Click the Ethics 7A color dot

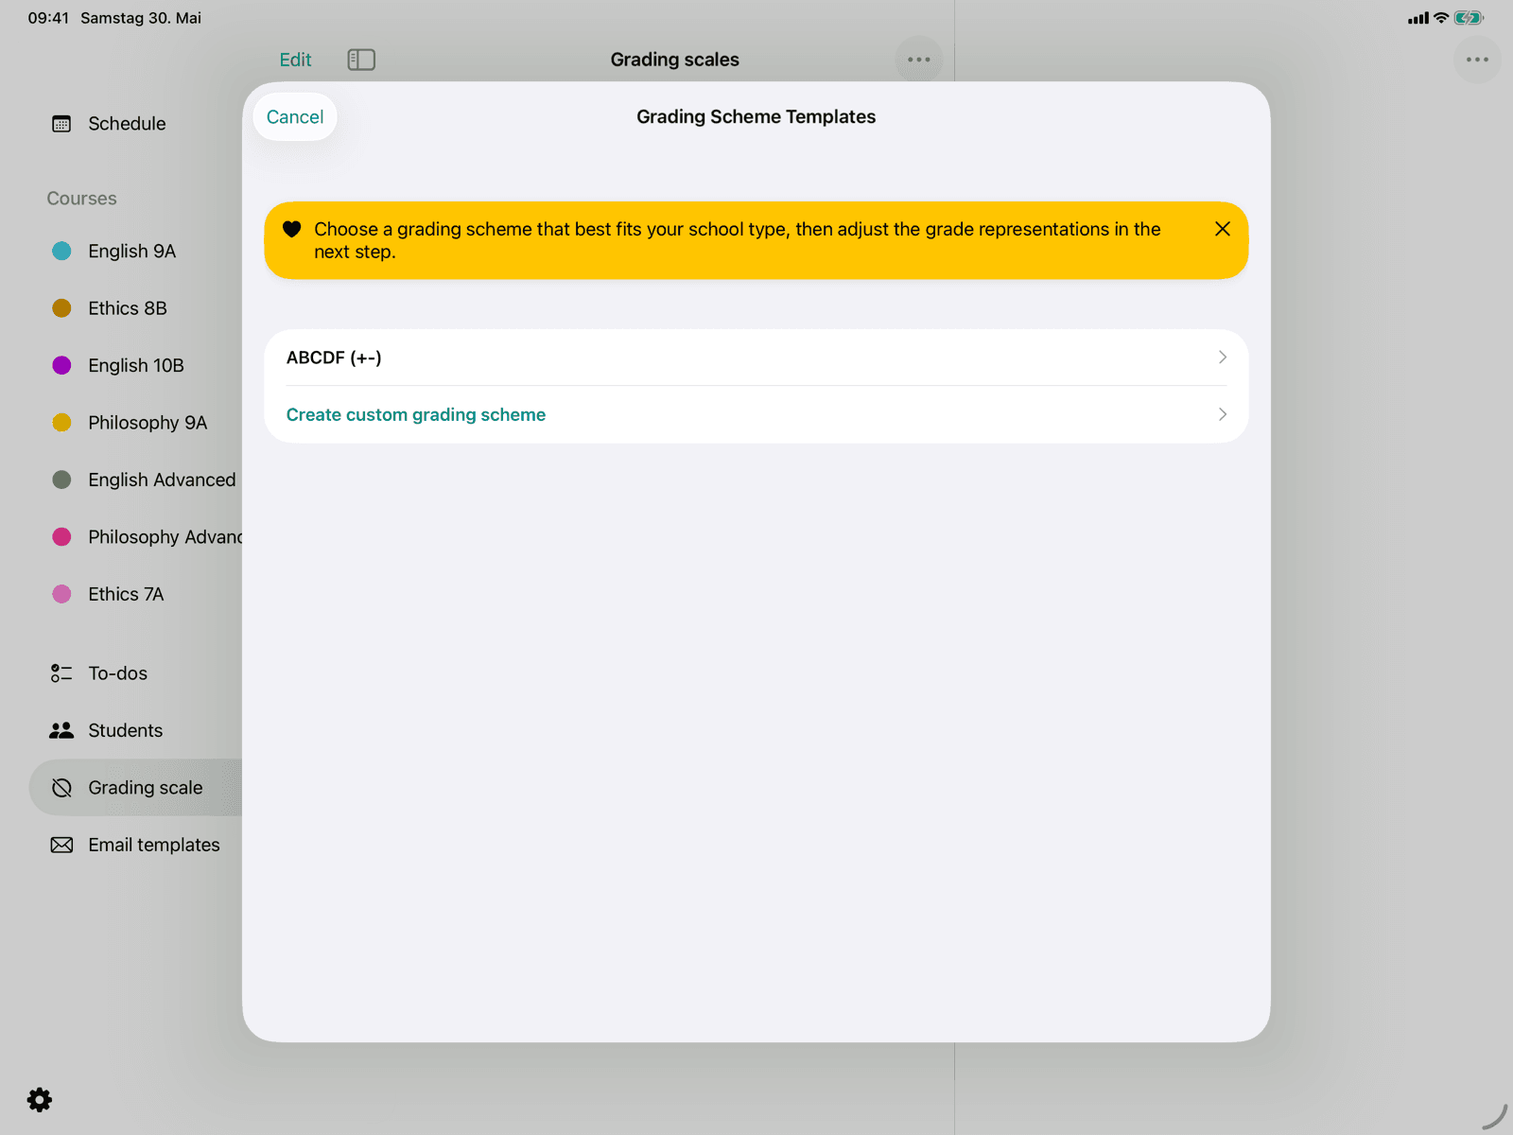[x=61, y=594]
